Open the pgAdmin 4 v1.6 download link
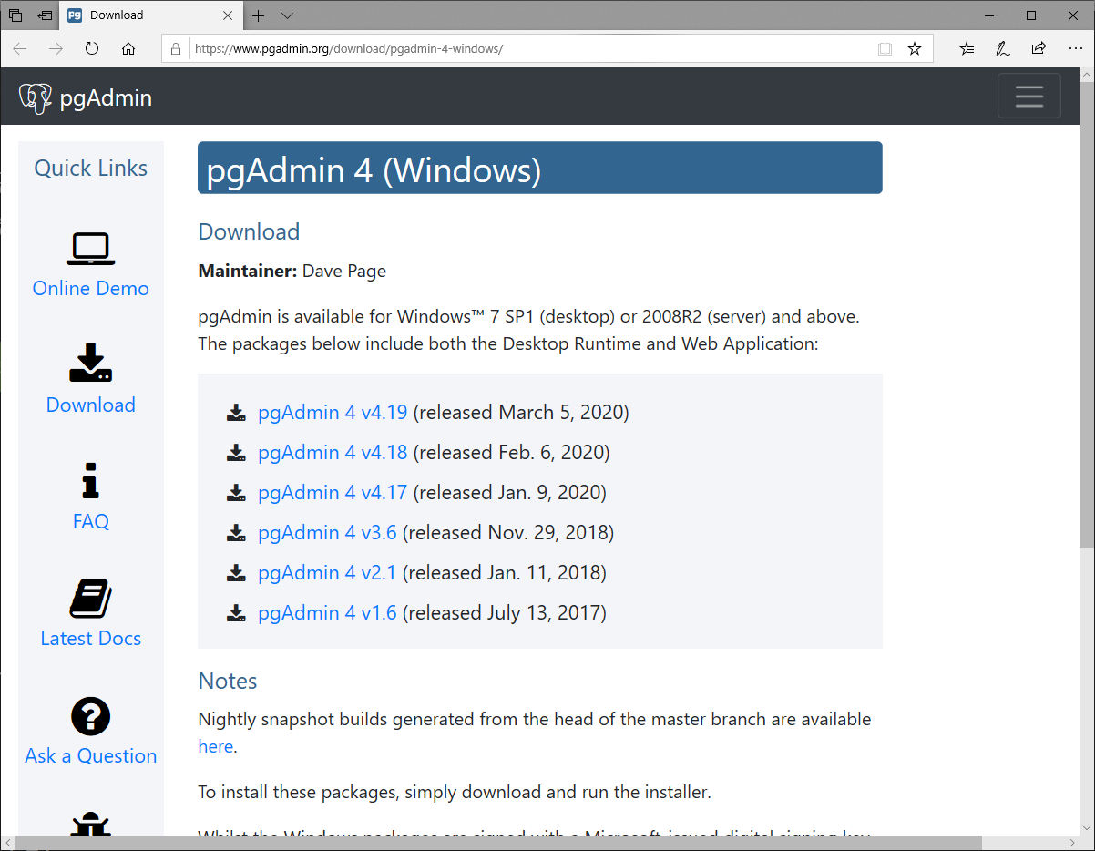The height and width of the screenshot is (851, 1095). click(x=327, y=613)
